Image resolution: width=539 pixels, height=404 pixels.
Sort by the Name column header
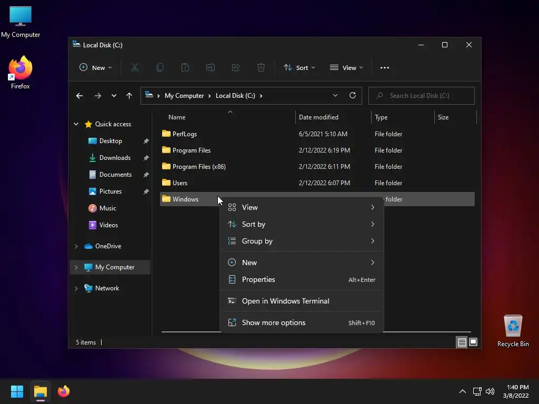tap(228, 117)
